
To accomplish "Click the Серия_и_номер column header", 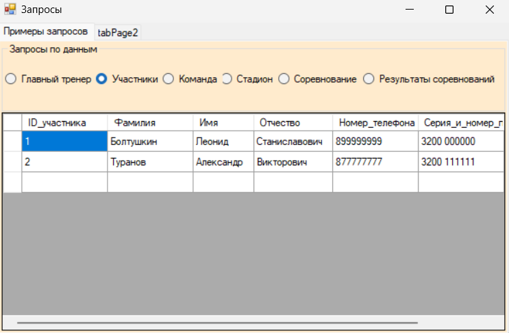I will 461,122.
